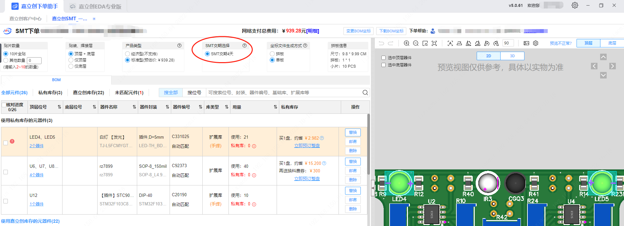Check the 选中顶层器件 checkbox
This screenshot has width=624, height=226.
pyautogui.click(x=383, y=58)
